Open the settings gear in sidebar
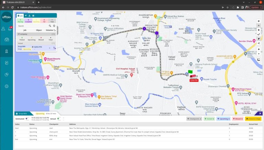The height and width of the screenshot is (150, 264). (7, 86)
